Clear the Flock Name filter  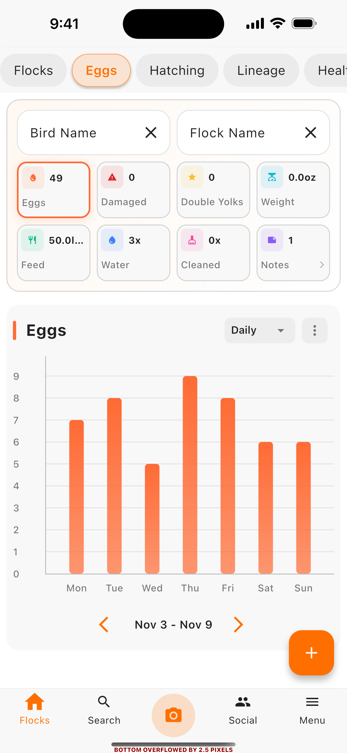pyautogui.click(x=310, y=133)
